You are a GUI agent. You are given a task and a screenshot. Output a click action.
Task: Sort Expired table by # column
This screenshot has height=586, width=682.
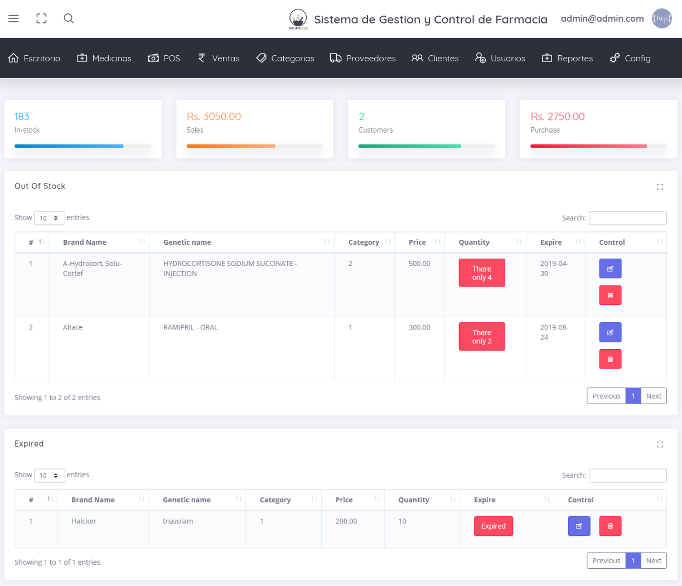point(36,500)
